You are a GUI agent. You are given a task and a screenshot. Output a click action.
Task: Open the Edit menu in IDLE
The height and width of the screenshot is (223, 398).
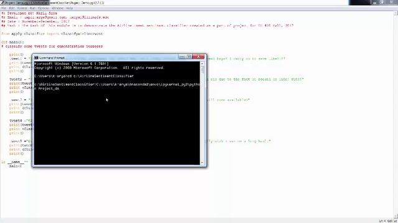(x=12, y=8)
